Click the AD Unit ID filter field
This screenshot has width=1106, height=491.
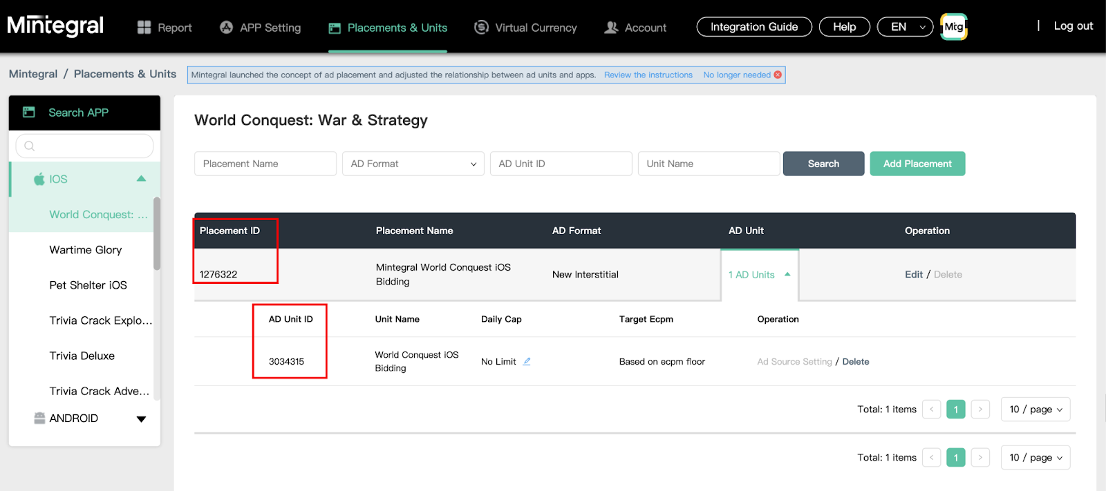pos(561,164)
